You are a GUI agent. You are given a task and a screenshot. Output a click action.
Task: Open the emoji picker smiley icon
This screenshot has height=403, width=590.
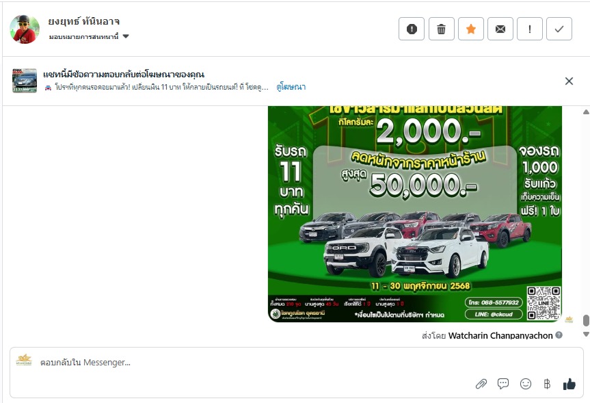coord(525,384)
